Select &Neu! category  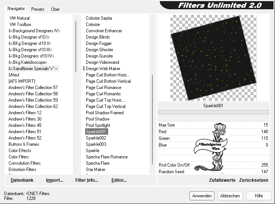click(x=14, y=75)
